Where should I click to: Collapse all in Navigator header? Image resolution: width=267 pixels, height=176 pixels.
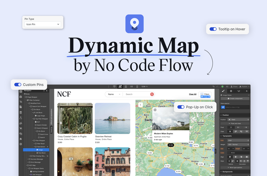(44, 90)
